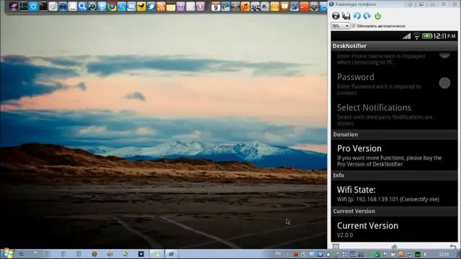This screenshot has width=461, height=259.
Task: Click the Windows Start button
Action: (7, 254)
